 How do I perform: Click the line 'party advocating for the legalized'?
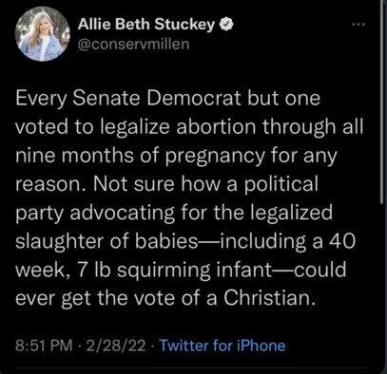pyautogui.click(x=174, y=213)
